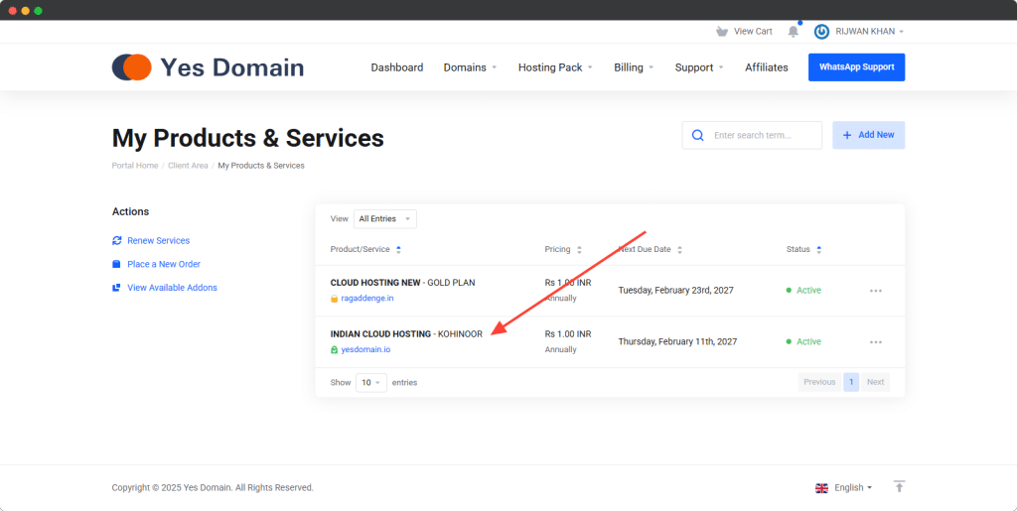Click the orange lock icon beside ragaddenge.in

(x=334, y=299)
